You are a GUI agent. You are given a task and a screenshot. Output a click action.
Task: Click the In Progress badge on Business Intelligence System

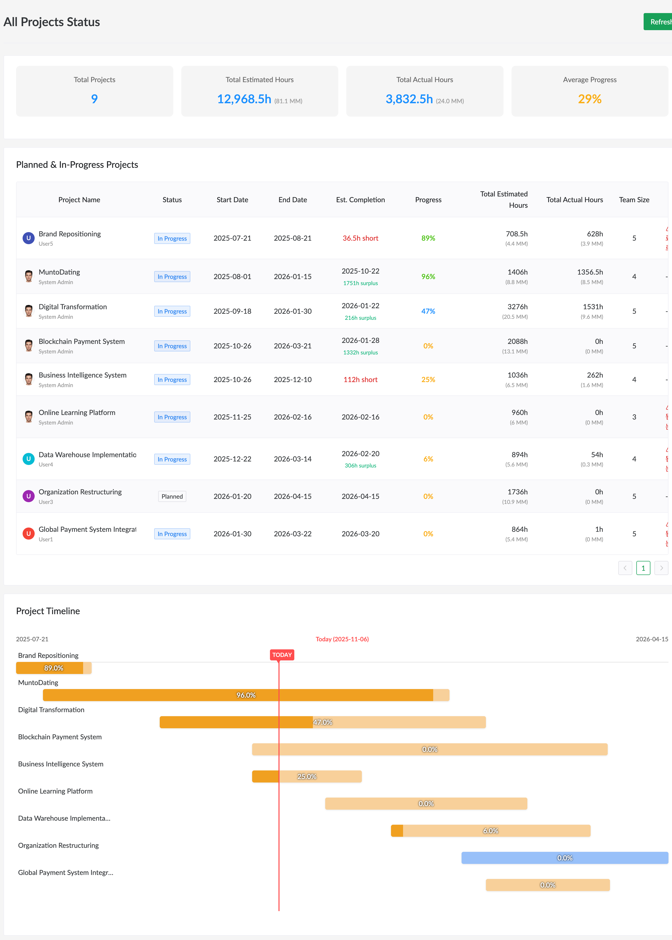[172, 379]
